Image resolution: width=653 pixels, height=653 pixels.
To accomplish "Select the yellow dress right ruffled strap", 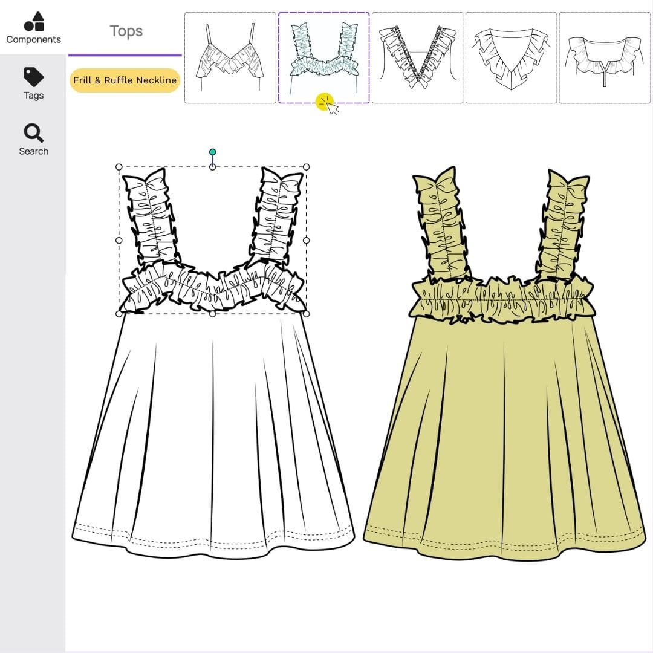I will (562, 225).
